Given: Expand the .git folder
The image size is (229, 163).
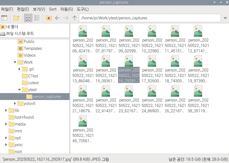Looking at the screenshot, I should [x=19, y=69].
